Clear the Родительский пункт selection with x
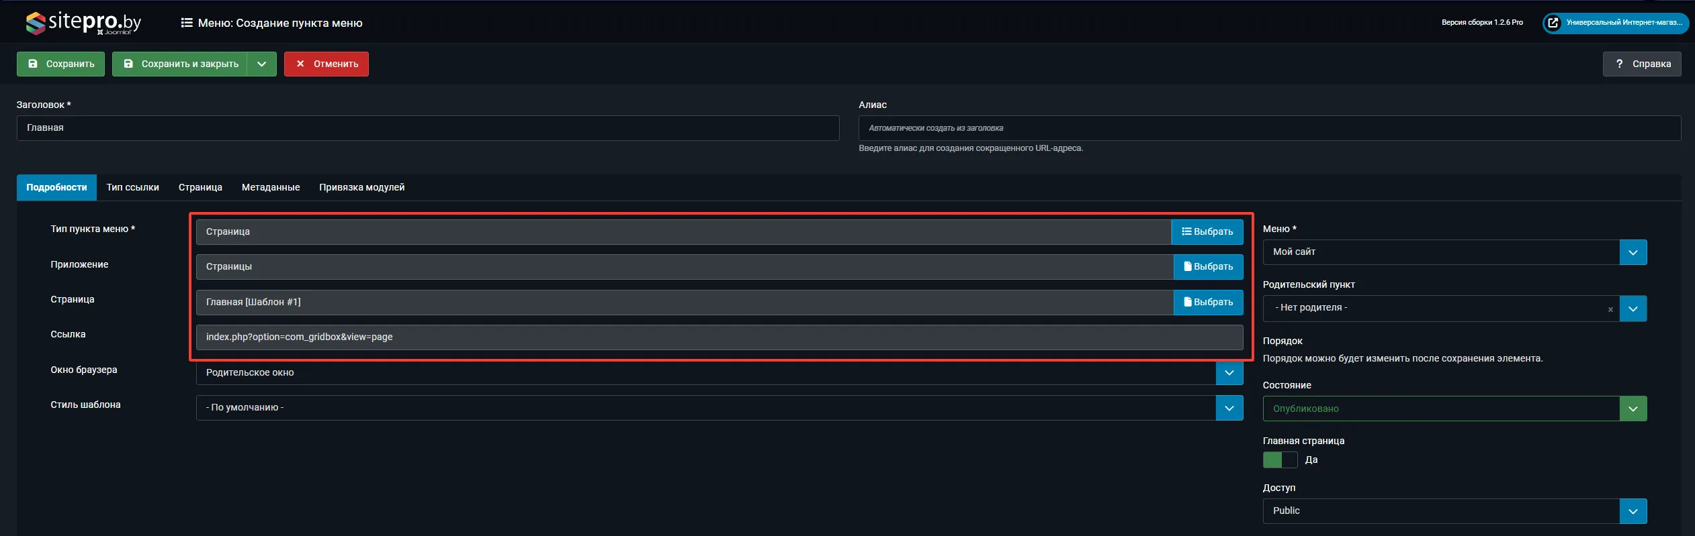Viewport: 1695px width, 536px height. [1610, 309]
